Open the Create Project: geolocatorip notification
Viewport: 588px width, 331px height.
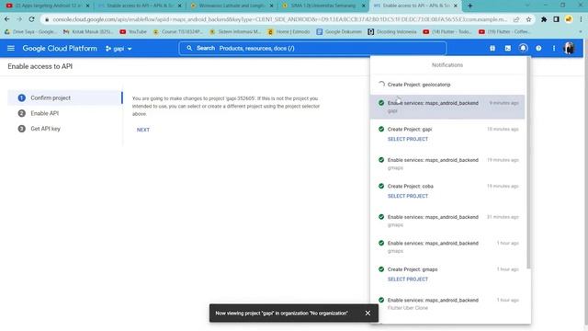447,85
